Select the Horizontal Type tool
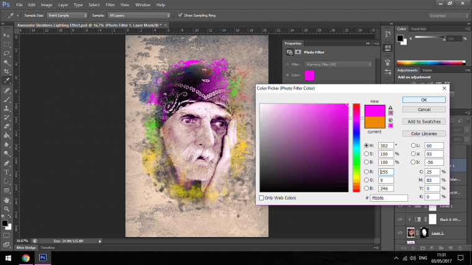Viewport: 472px width, 265px height. [x=6, y=173]
